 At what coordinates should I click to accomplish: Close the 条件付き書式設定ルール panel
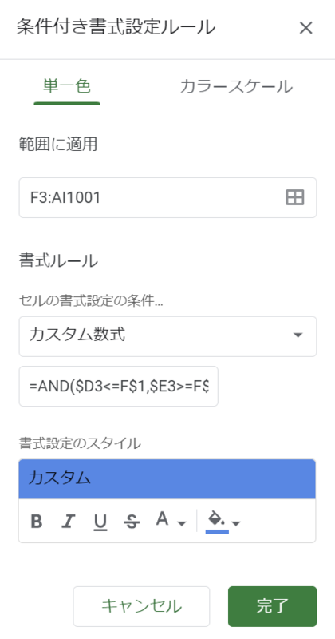pos(305,28)
